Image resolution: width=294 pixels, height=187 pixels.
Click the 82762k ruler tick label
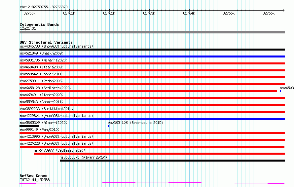click(x=109, y=13)
